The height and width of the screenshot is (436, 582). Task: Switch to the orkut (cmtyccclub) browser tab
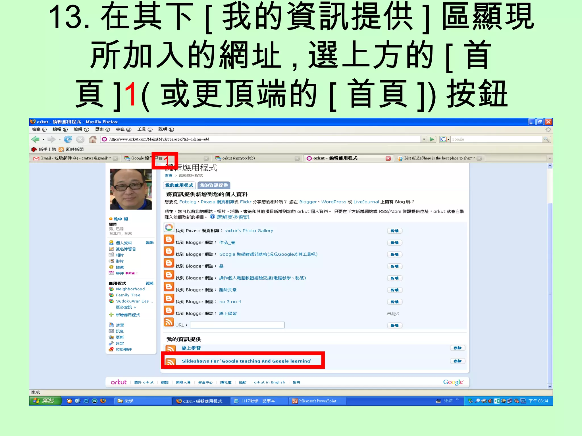click(257, 158)
